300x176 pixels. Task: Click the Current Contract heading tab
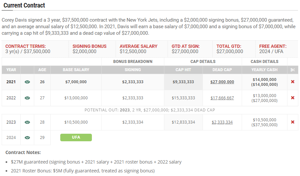point(24,6)
